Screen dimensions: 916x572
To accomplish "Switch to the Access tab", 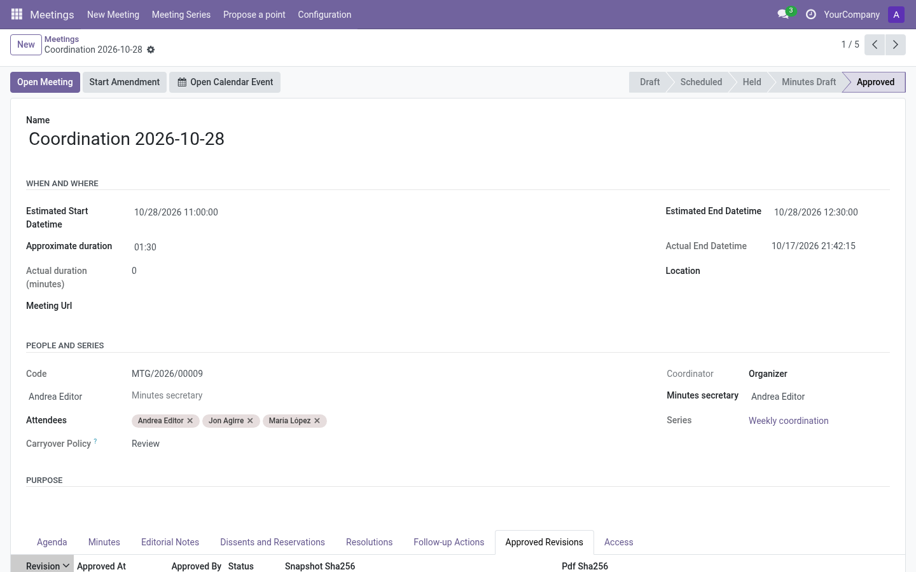I will 619,542.
